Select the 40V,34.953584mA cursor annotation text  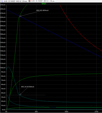[28, 87]
